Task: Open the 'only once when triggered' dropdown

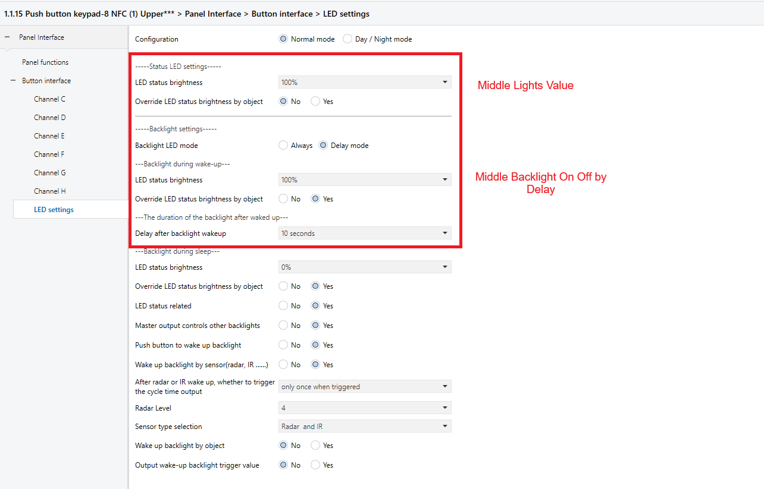Action: pos(364,387)
